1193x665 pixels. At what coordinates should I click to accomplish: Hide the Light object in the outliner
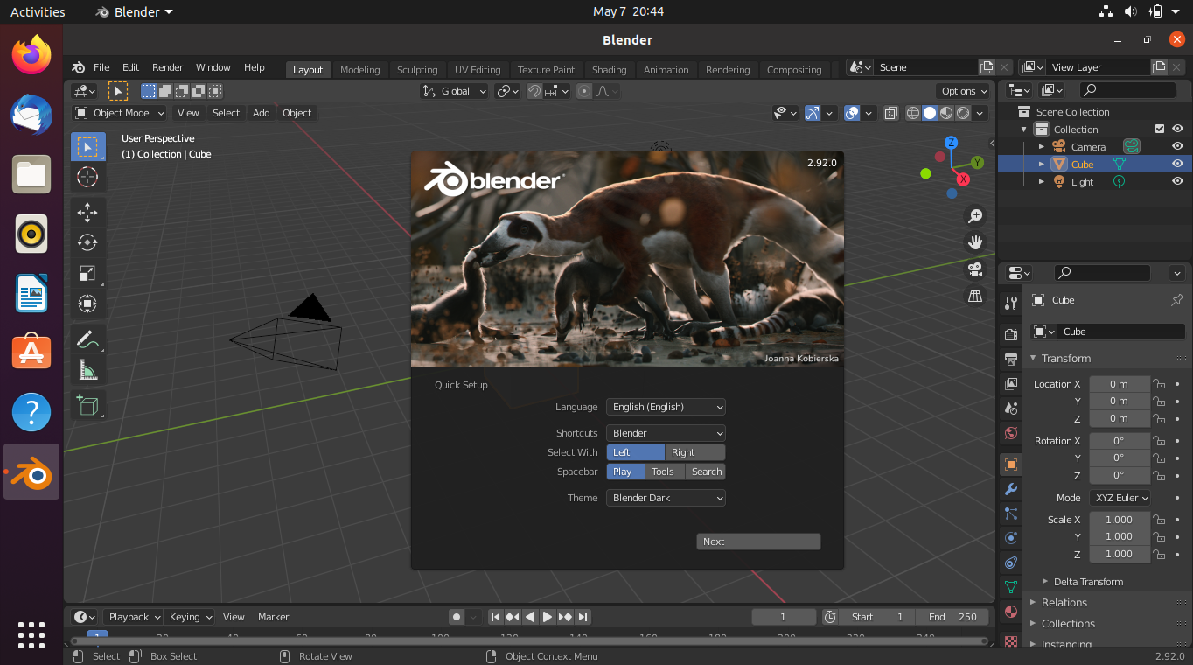pyautogui.click(x=1177, y=181)
